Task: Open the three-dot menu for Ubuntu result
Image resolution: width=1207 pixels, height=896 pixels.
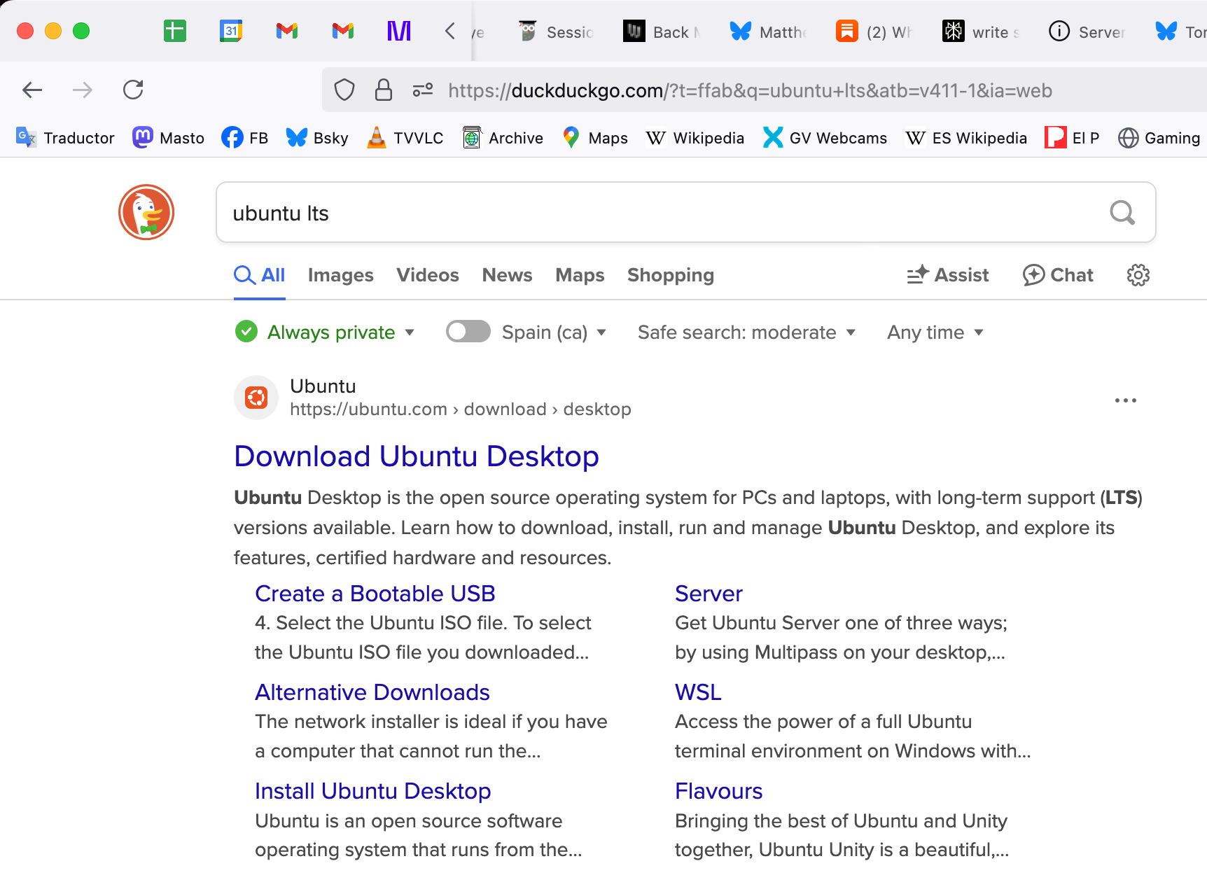Action: [x=1126, y=400]
